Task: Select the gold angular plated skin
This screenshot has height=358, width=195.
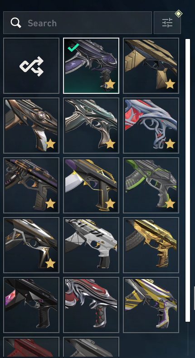Action: 151,66
